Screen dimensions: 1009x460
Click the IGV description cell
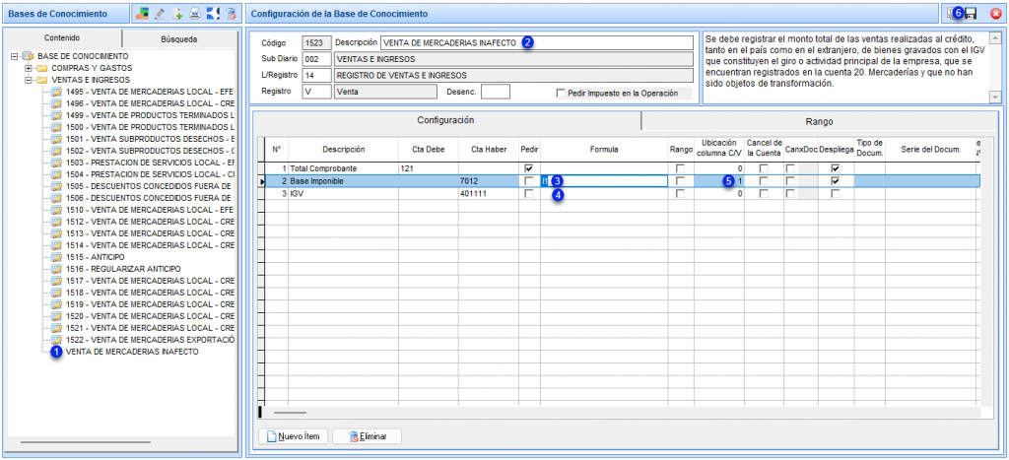343,193
